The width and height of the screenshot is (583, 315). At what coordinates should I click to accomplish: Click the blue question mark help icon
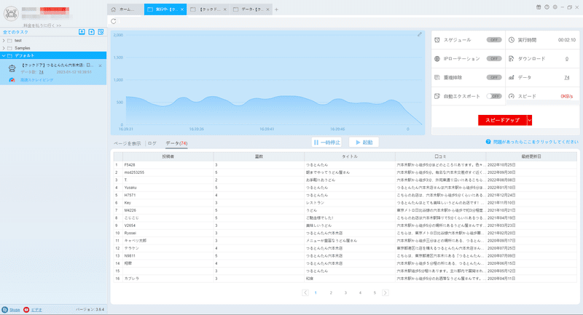click(488, 142)
